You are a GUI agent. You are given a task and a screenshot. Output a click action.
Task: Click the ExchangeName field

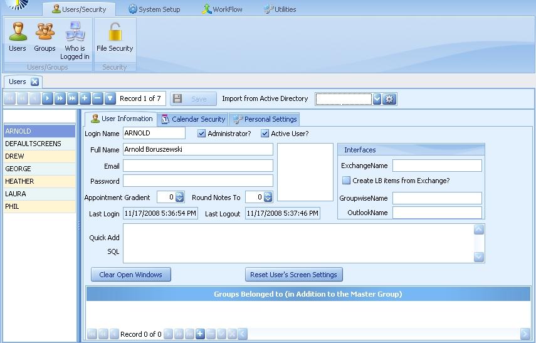(437, 166)
